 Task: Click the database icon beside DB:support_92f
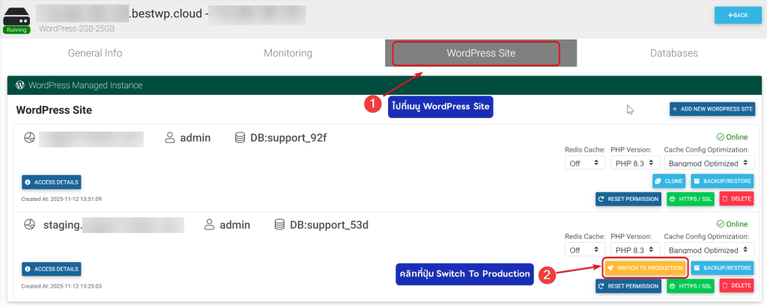[x=240, y=138]
